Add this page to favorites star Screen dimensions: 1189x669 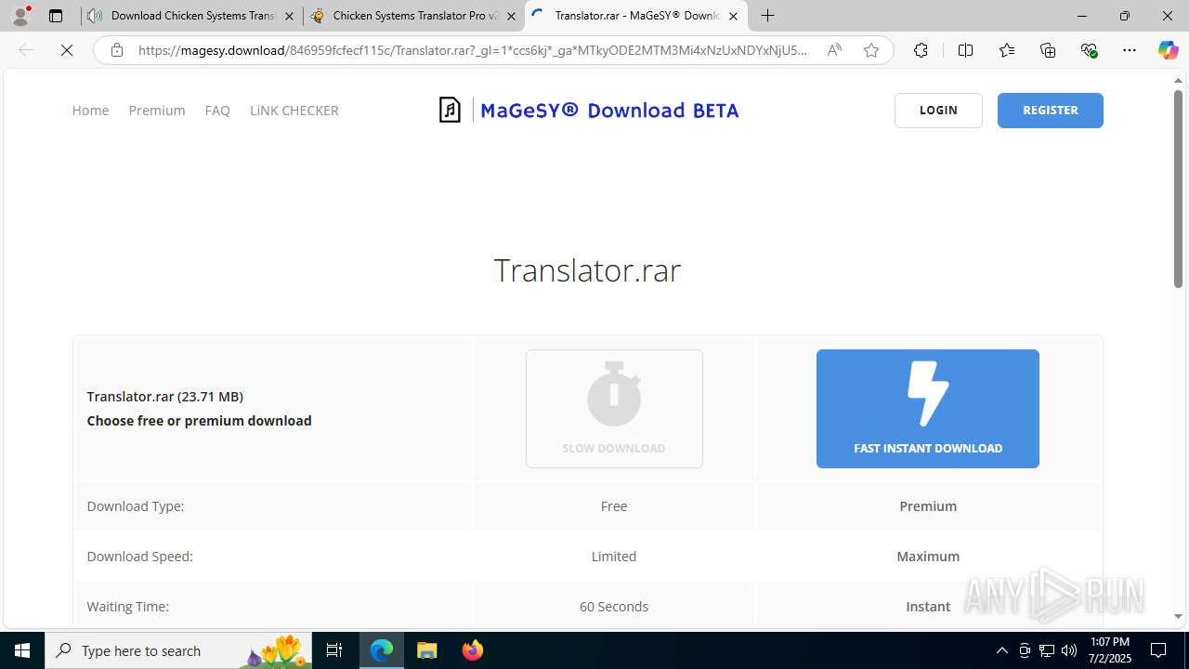click(x=870, y=50)
